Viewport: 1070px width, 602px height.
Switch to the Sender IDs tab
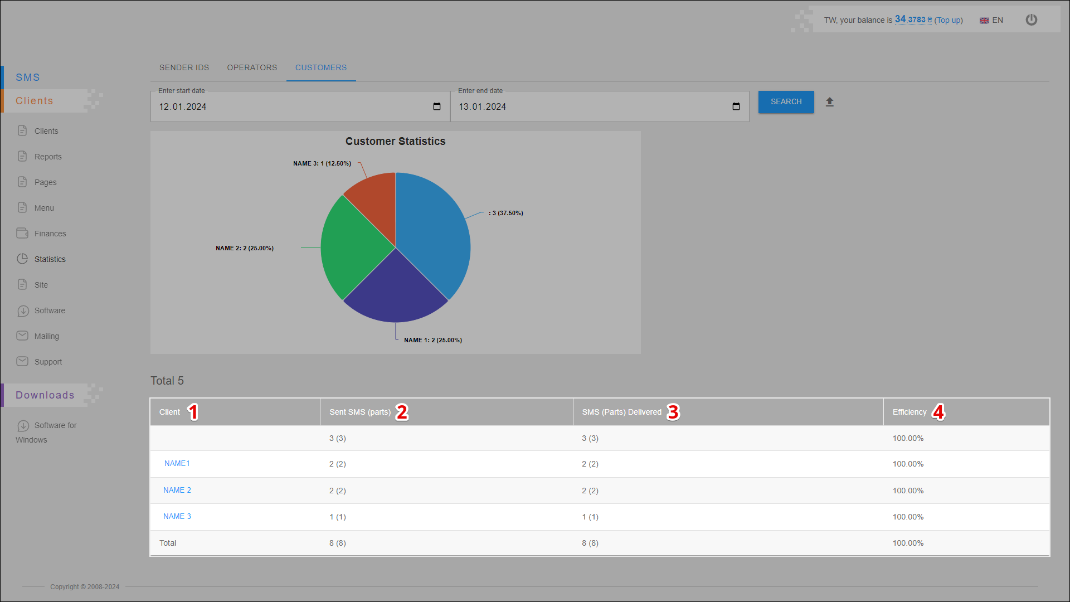click(x=184, y=67)
